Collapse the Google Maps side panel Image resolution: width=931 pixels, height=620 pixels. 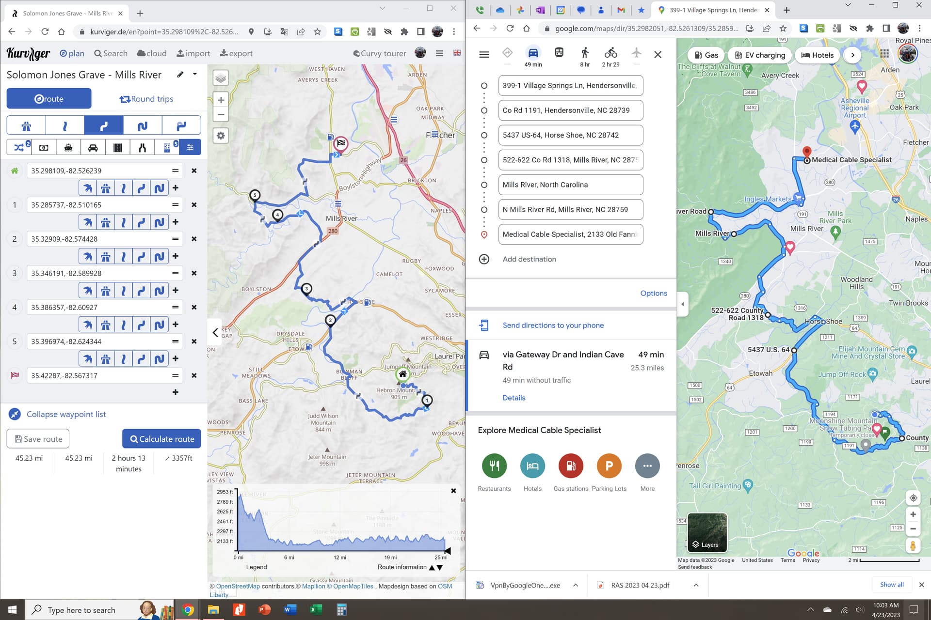pyautogui.click(x=683, y=304)
